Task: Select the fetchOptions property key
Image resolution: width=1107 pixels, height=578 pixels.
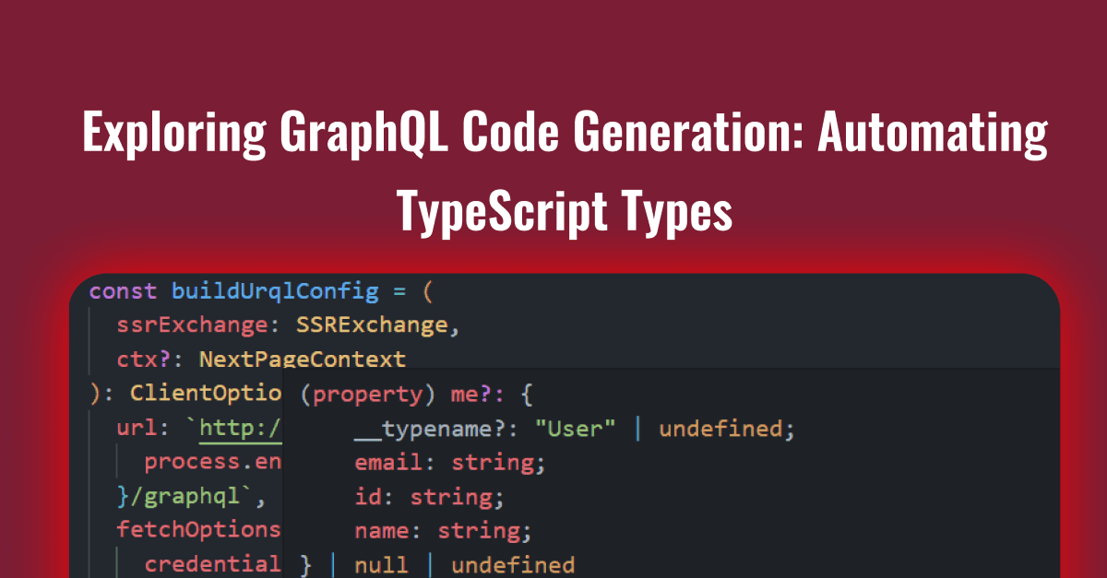Action: tap(198, 530)
